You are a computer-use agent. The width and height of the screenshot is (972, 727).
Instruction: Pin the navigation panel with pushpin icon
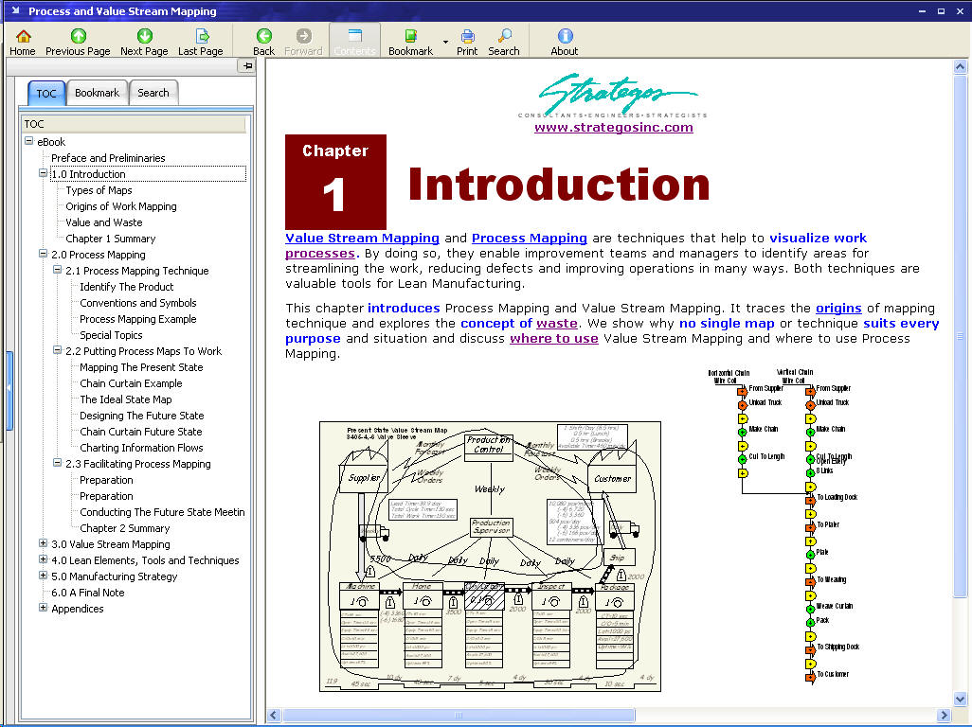click(x=246, y=65)
